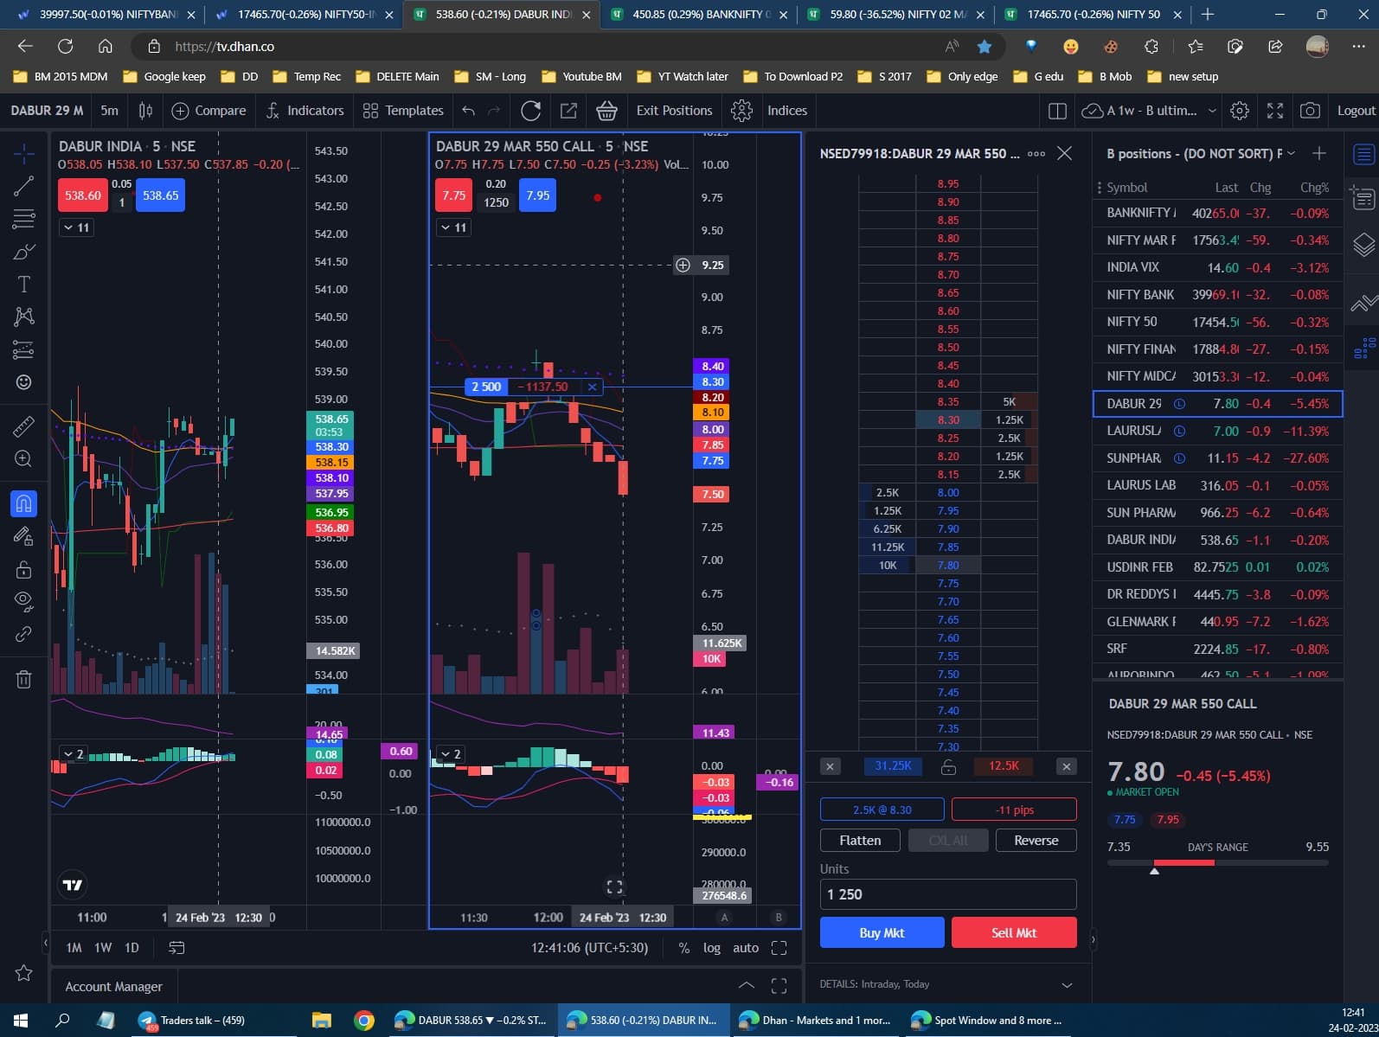Click the day's range price slider

point(1217,862)
